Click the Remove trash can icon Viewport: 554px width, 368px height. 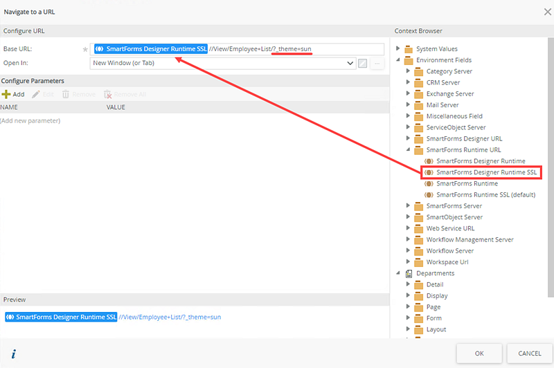(x=66, y=94)
